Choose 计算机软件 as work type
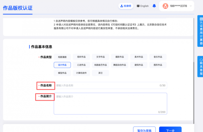The width and height of the screenshot is (203, 132). point(81,73)
